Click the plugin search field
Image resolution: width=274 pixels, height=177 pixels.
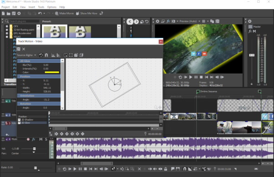click(x=24, y=21)
